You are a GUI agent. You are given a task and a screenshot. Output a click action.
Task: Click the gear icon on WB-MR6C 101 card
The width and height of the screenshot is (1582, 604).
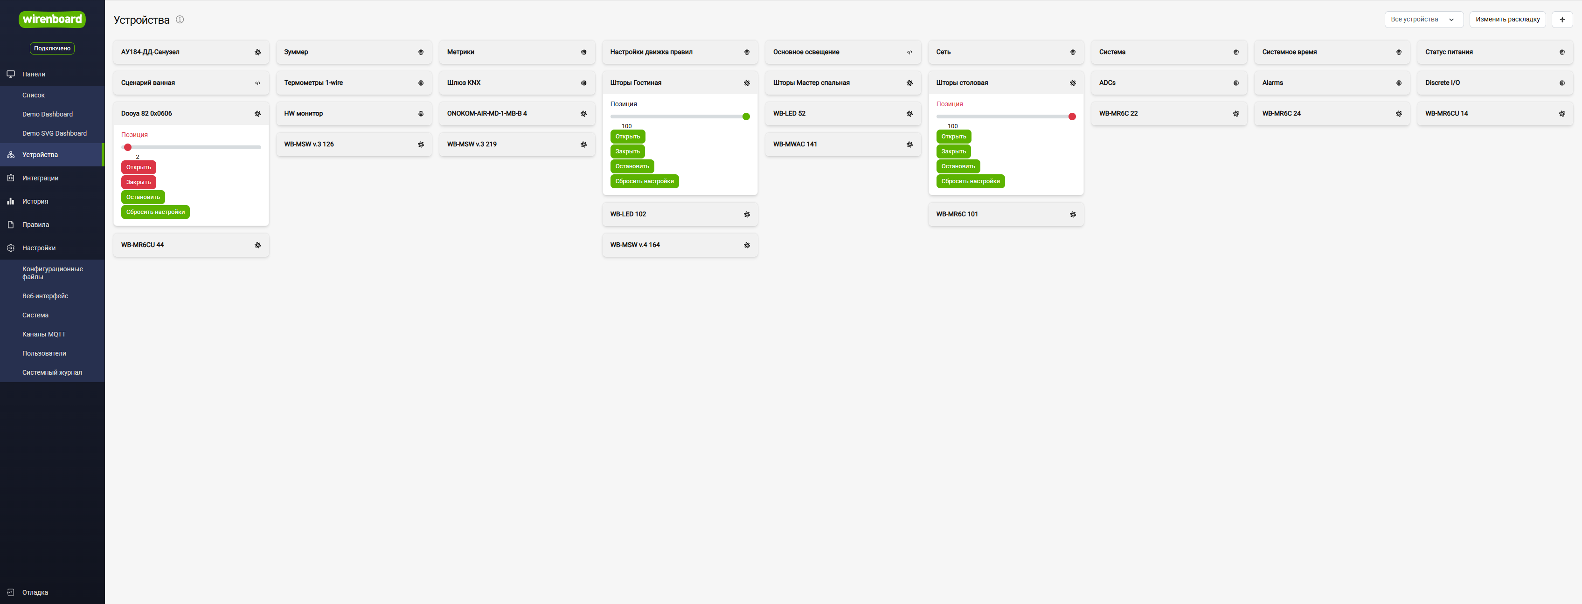tap(1072, 214)
